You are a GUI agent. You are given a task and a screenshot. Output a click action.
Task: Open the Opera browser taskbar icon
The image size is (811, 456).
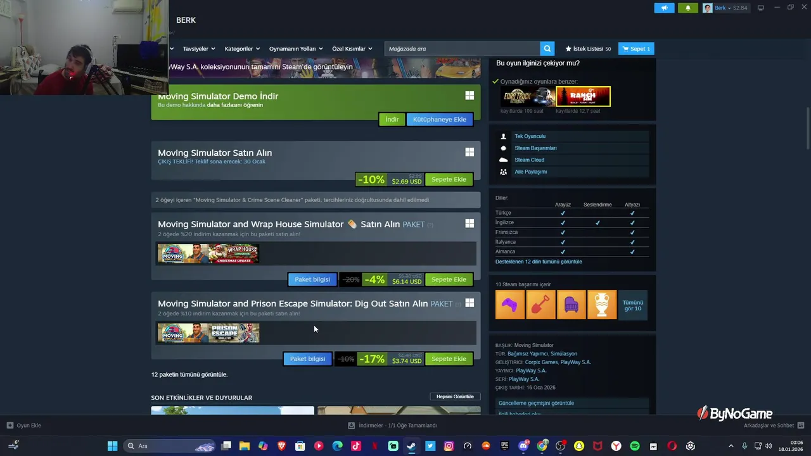[x=672, y=446]
